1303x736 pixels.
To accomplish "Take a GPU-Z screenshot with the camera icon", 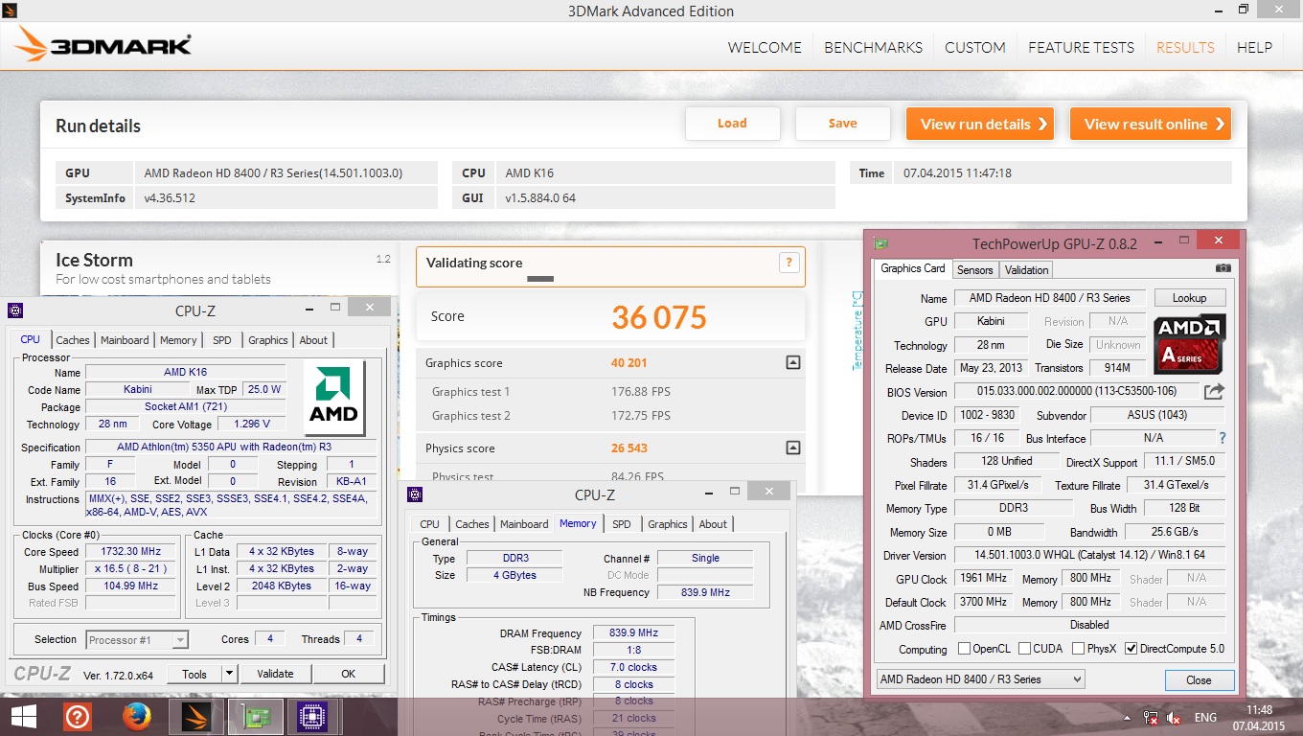I will tap(1223, 269).
